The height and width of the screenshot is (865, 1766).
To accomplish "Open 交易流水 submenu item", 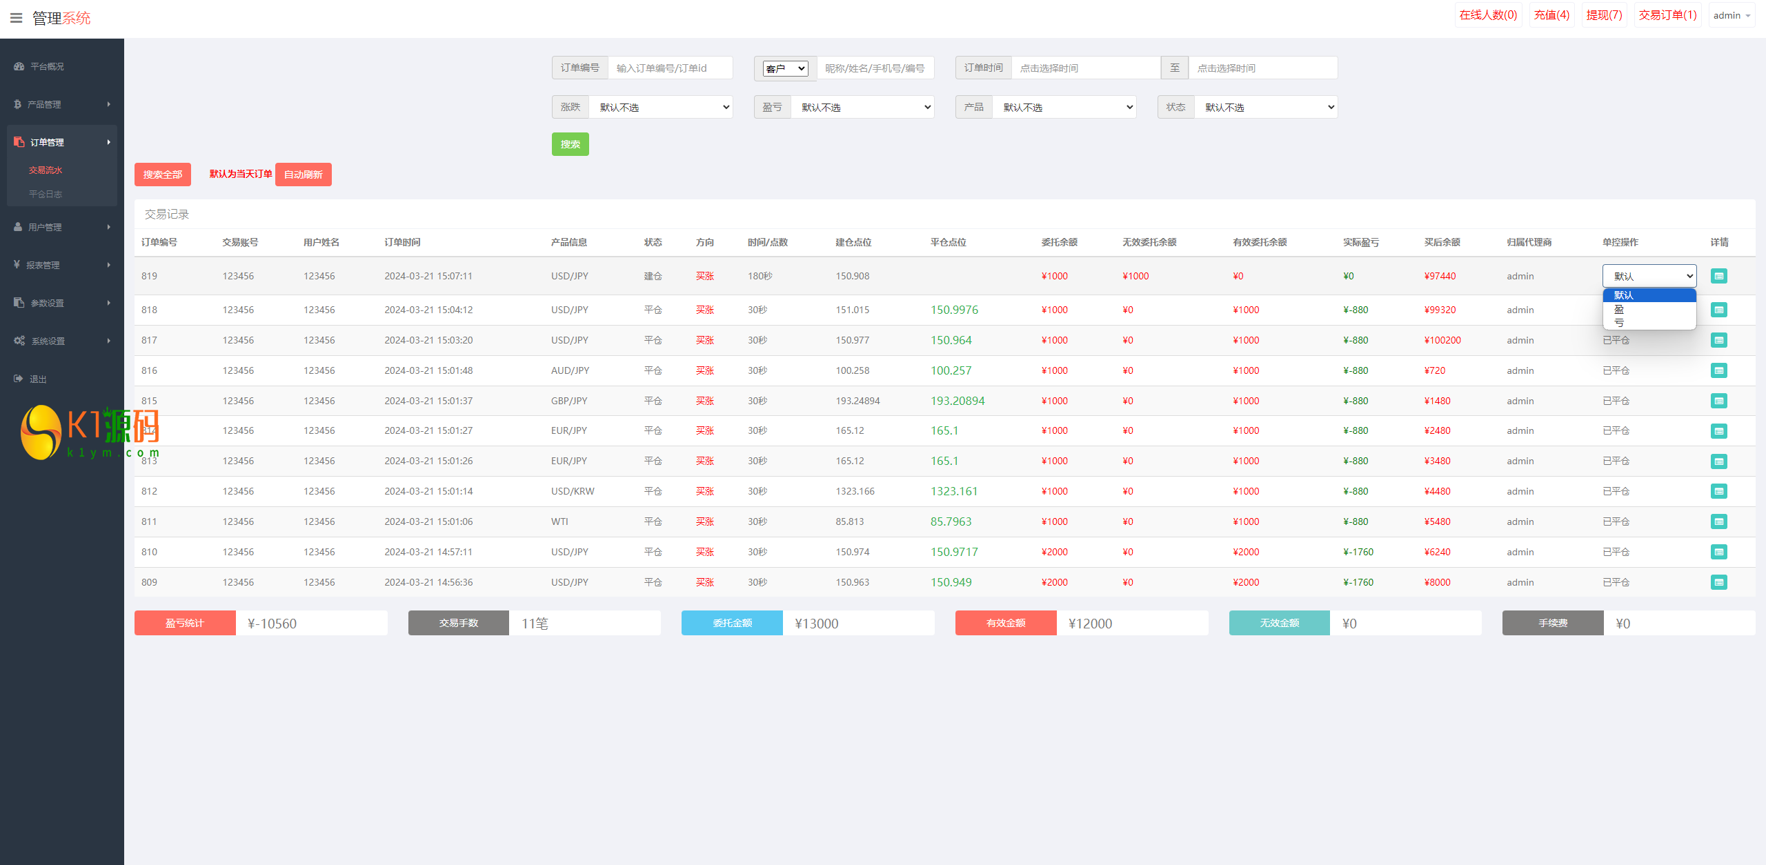I will coord(46,170).
